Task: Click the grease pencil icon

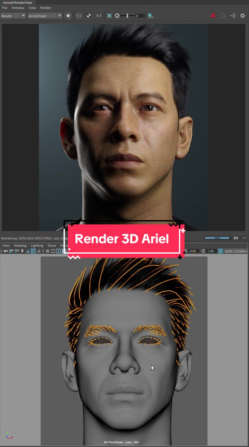Action: tap(39, 251)
